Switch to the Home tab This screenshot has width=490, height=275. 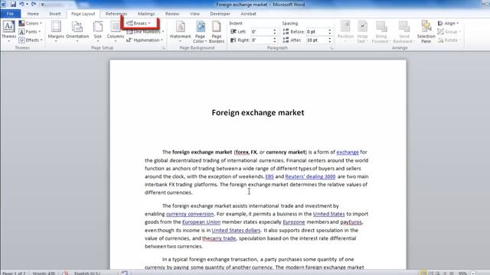pos(33,14)
